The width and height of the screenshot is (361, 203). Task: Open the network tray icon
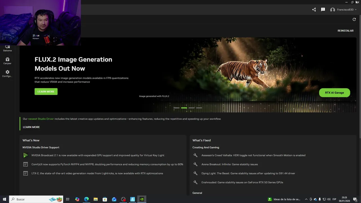[324, 199]
